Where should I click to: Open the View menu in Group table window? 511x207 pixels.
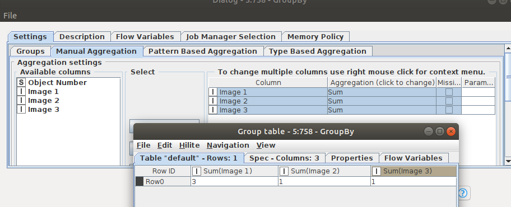pyautogui.click(x=266, y=145)
